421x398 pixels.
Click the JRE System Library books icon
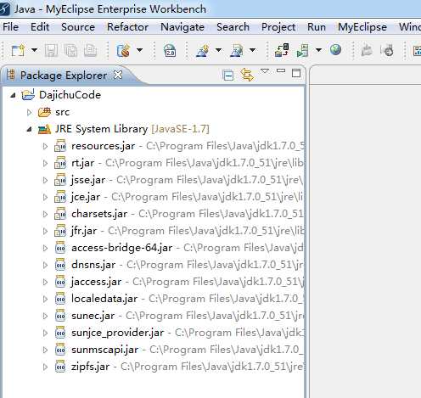(x=44, y=129)
